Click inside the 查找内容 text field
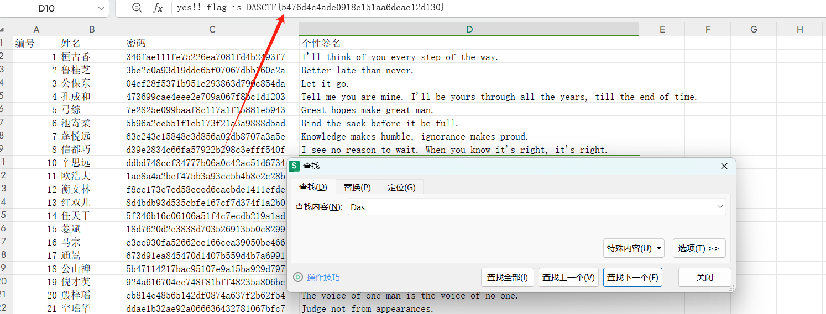The width and height of the screenshot is (826, 314). pos(531,207)
